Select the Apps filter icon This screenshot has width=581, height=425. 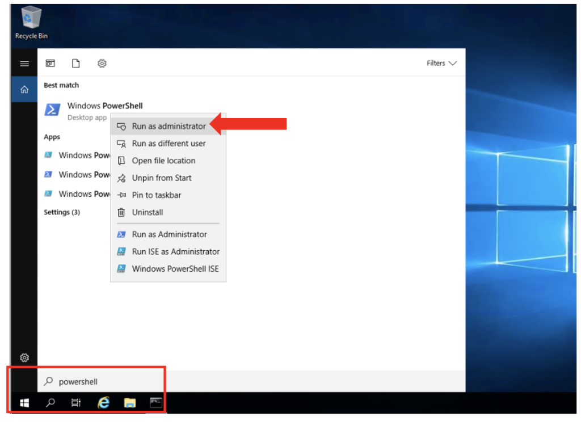coord(50,63)
